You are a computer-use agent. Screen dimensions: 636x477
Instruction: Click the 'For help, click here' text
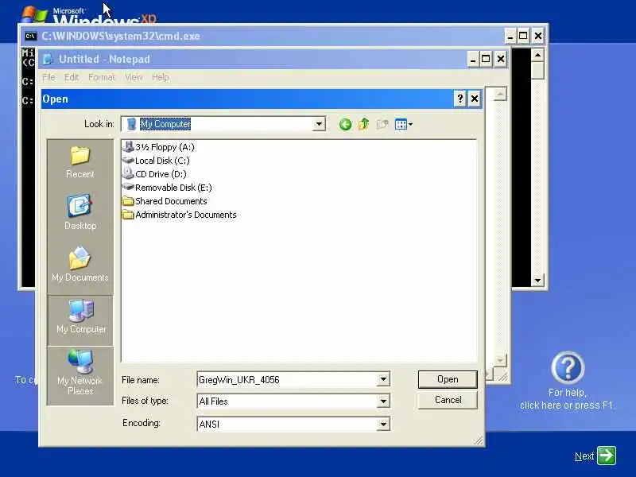[567, 399]
